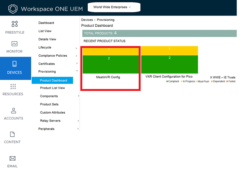The image size is (243, 178).
Task: Expand the Certificates submenu arrow
Action: (77, 63)
